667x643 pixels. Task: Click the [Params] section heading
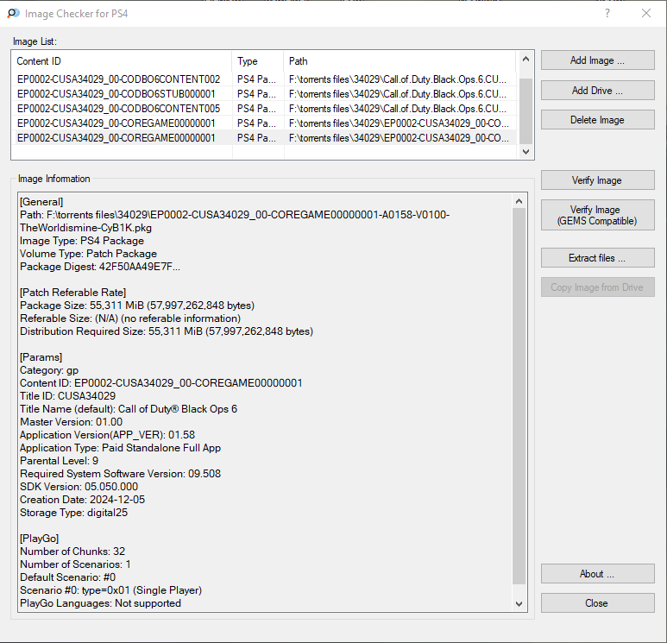[41, 357]
